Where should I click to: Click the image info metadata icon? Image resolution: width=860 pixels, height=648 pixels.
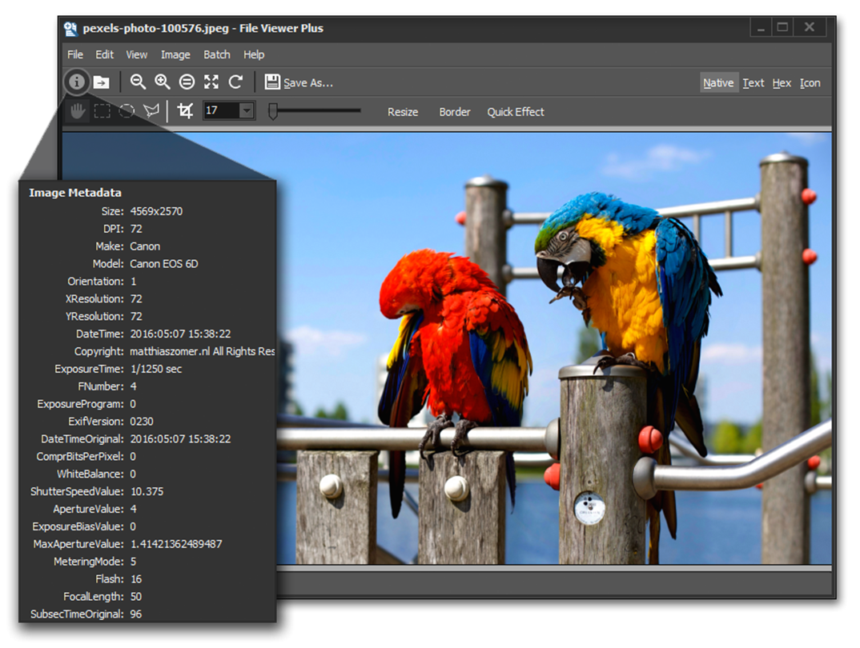point(77,82)
